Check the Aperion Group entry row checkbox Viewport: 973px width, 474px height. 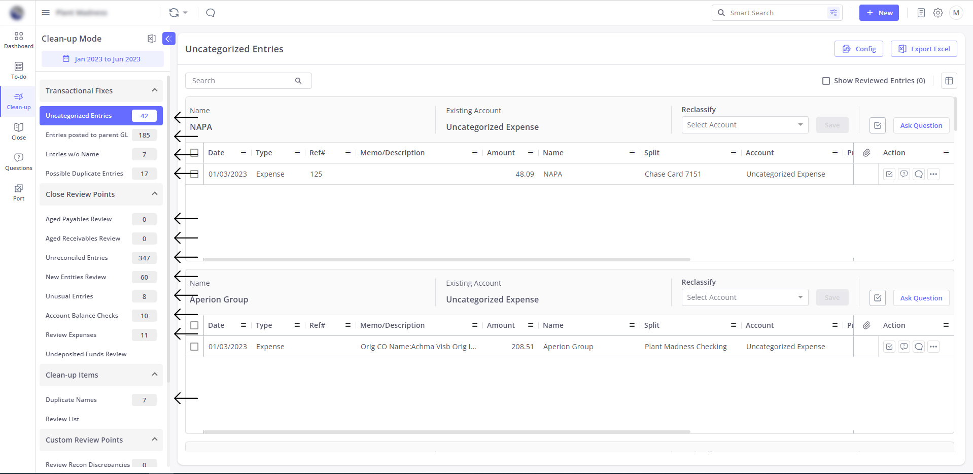[x=194, y=347]
